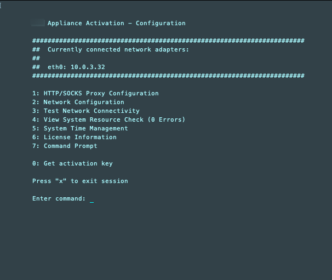Click the top hash separator line
The width and height of the screenshot is (332, 280).
(x=168, y=41)
